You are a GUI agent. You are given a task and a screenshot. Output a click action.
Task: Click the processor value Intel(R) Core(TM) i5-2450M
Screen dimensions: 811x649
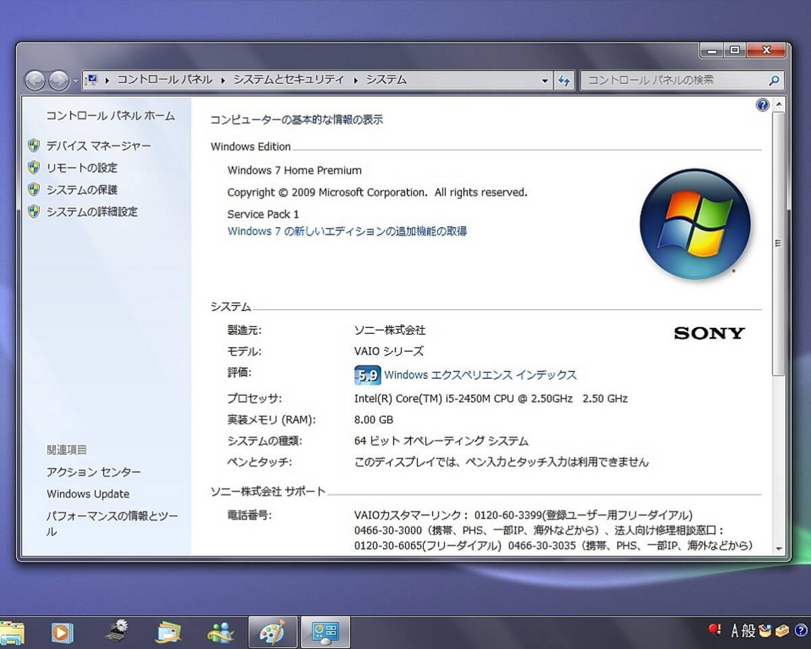[x=491, y=399]
